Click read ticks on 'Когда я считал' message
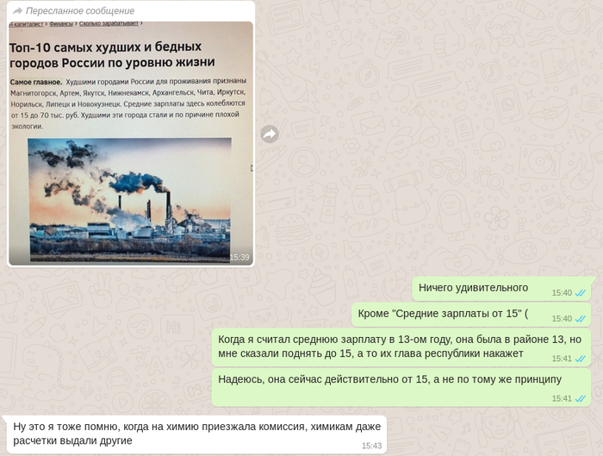 click(581, 359)
